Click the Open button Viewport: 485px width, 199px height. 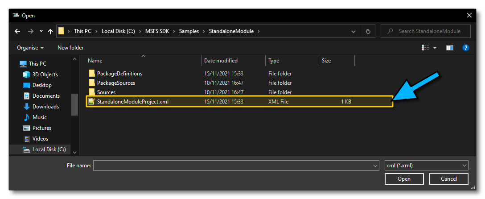coord(404,179)
